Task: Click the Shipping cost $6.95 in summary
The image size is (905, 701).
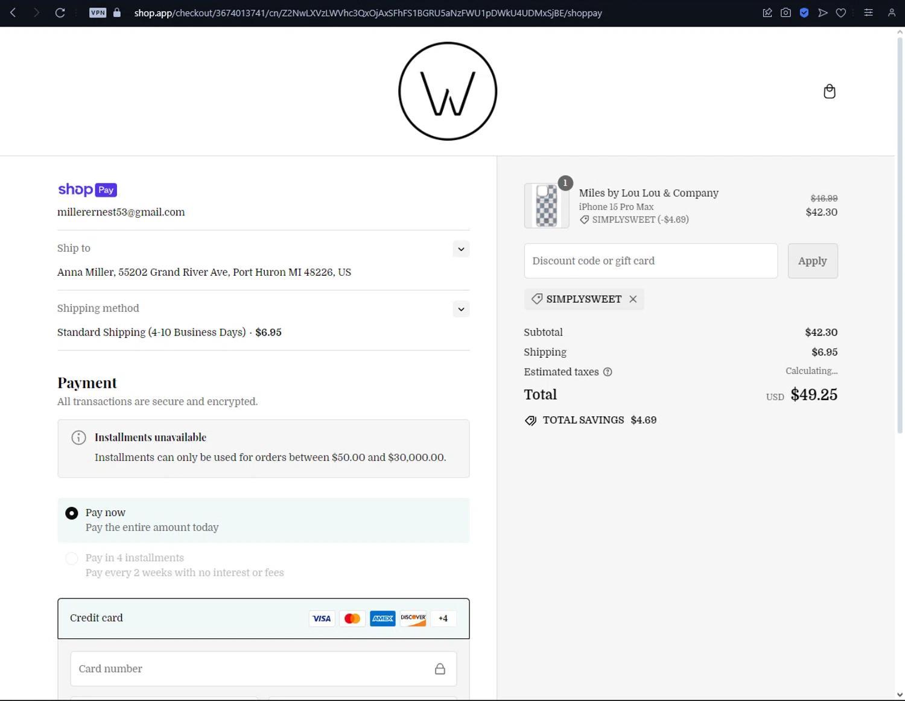Action: pyautogui.click(x=825, y=352)
